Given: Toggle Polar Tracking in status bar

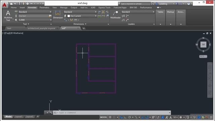Looking at the screenshot, I should tap(129, 117).
